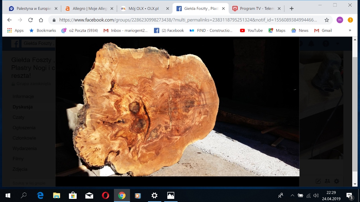Open the Gmail bookmark
This screenshot has height=202, width=360.
point(323,31)
